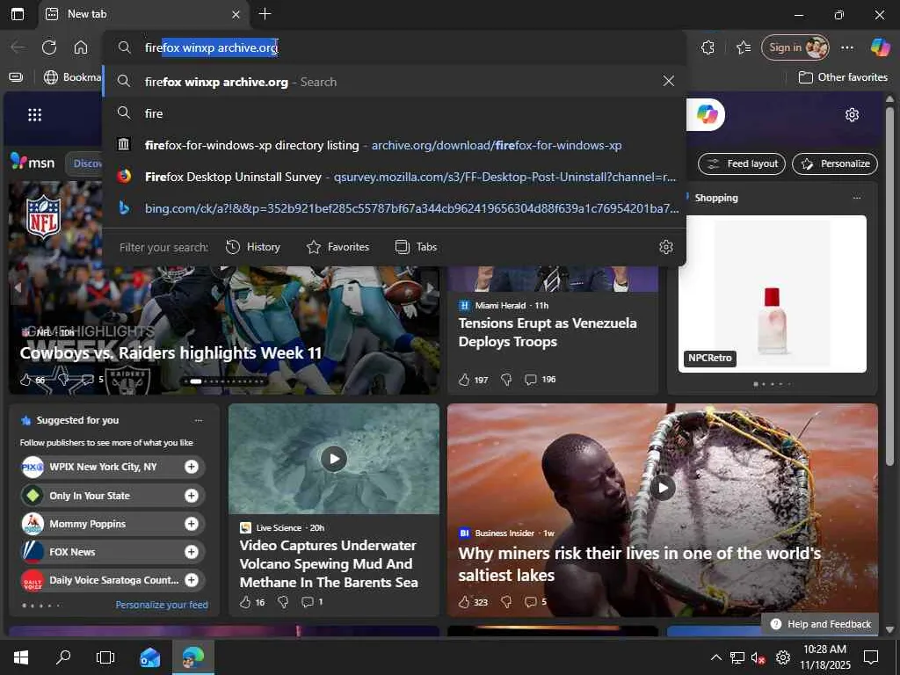The image size is (900, 675).
Task: Open the Favorites star list icon
Action: [744, 47]
